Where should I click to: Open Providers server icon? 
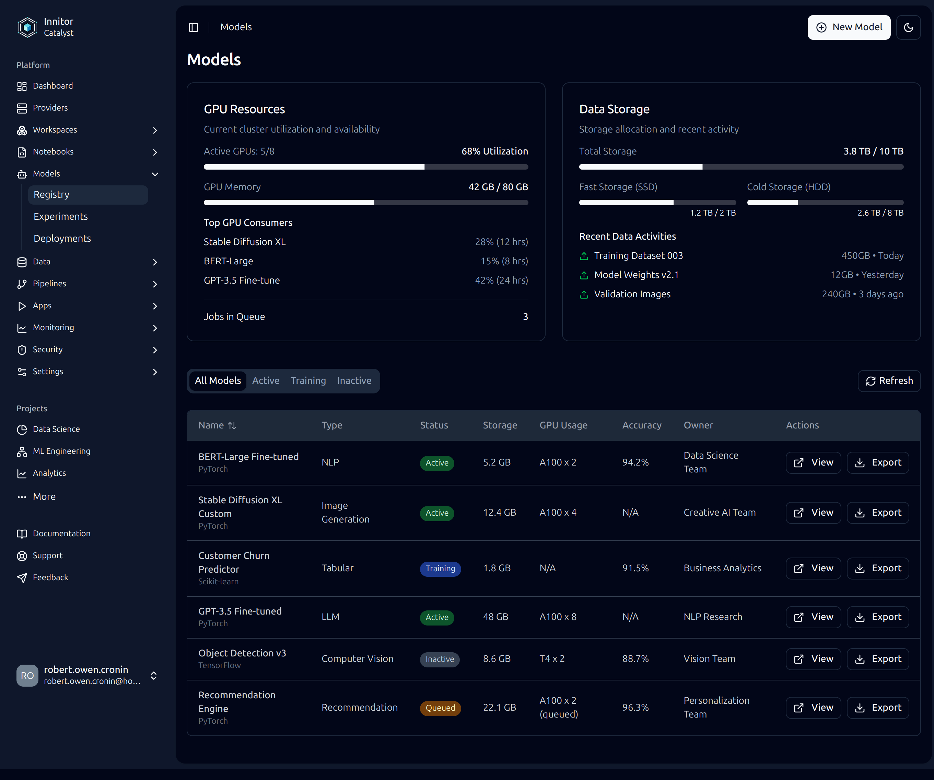pos(22,108)
